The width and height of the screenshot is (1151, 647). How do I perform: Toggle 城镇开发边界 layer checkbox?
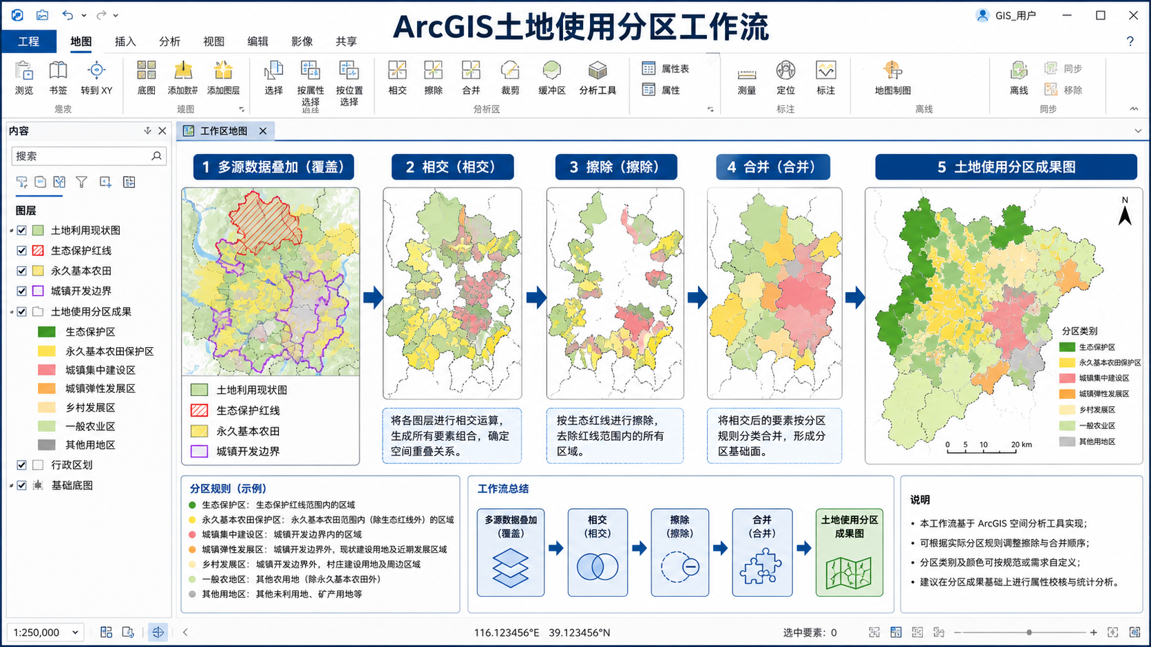click(x=22, y=291)
